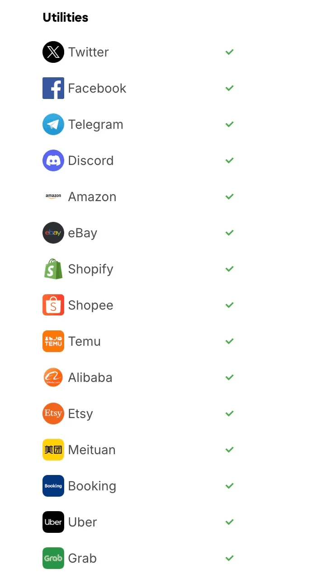Click the yellow Meituan logo icon

tap(53, 450)
